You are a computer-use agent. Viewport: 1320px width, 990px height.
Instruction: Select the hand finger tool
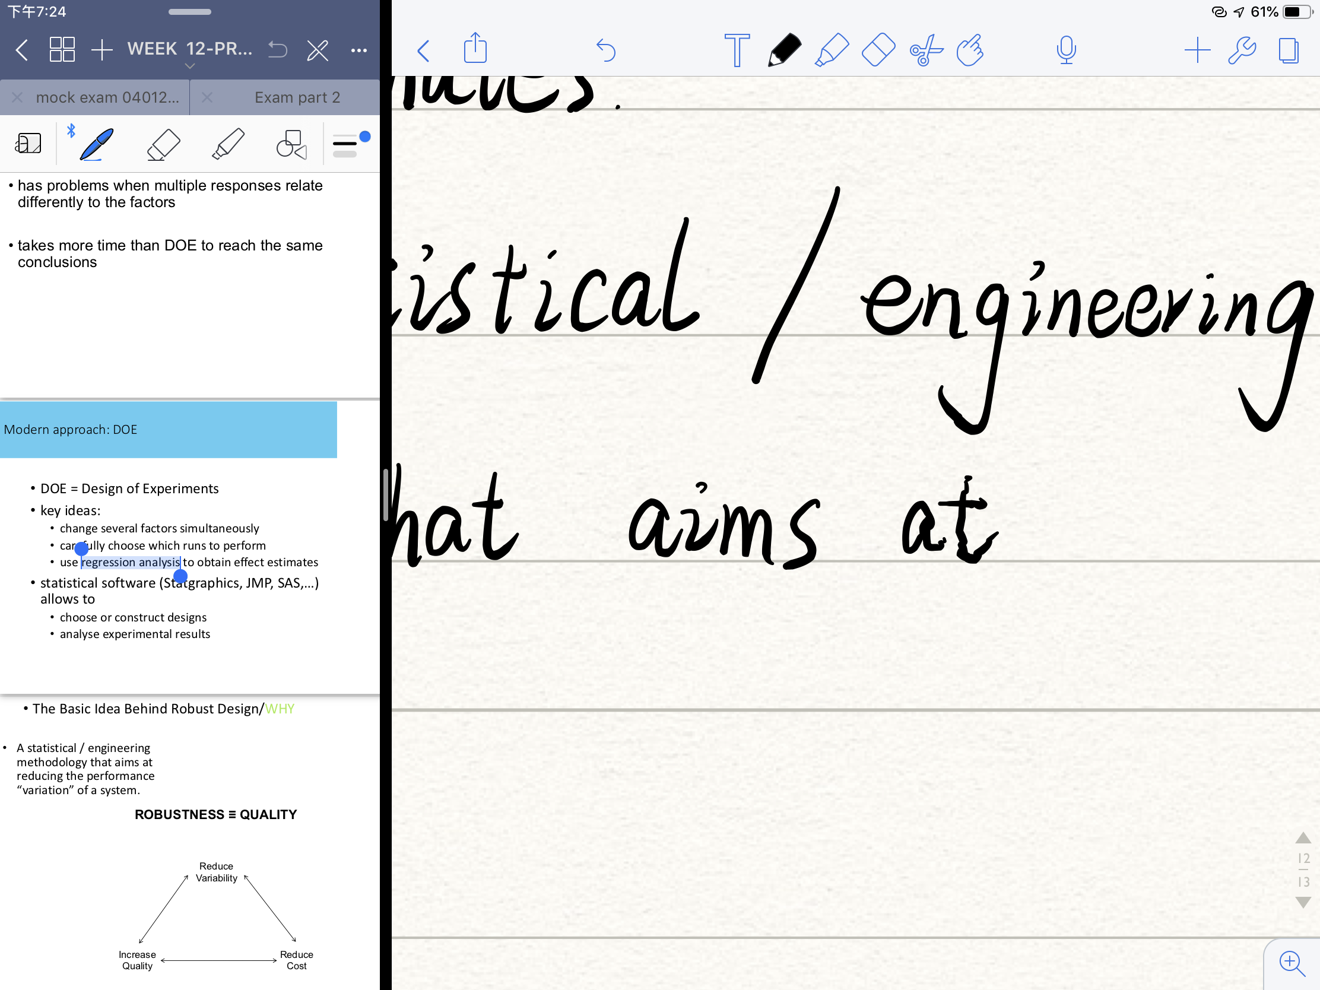click(x=970, y=50)
